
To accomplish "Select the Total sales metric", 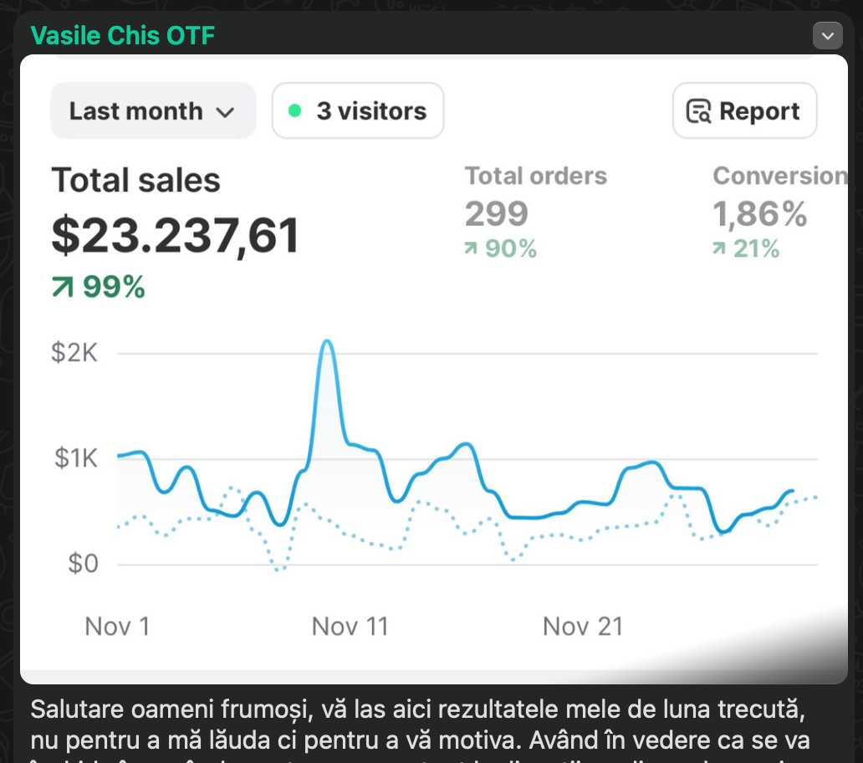I will [x=135, y=181].
